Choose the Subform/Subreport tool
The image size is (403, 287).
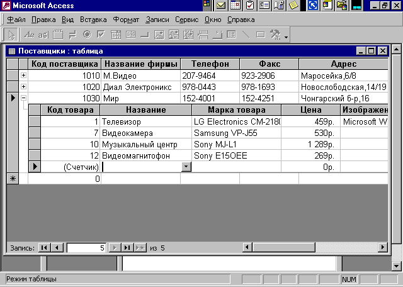pos(232,35)
